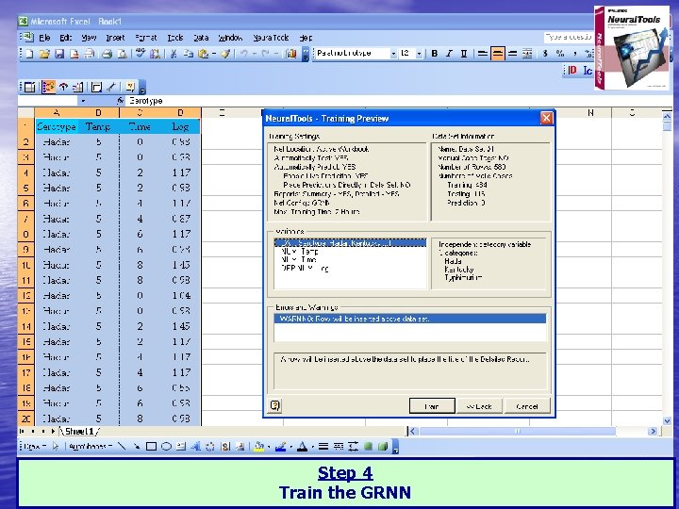679x509 pixels.
Task: Click the New workbook icon
Action: click(x=29, y=54)
